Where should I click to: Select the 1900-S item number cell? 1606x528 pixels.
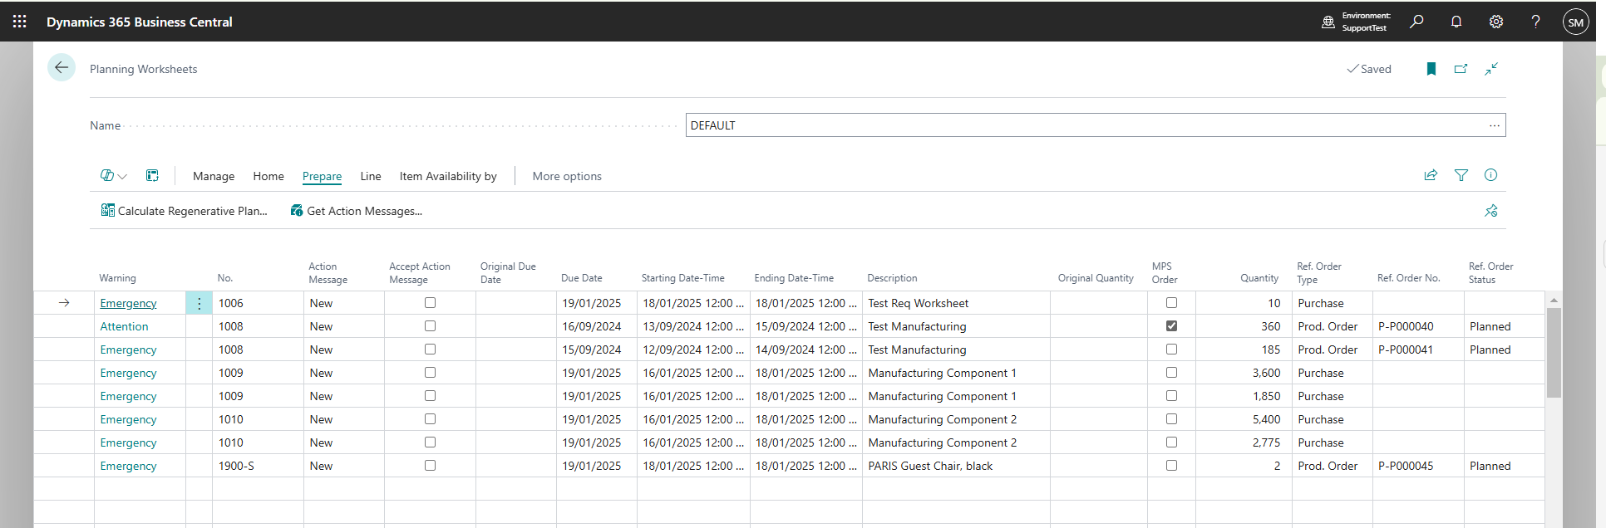258,466
